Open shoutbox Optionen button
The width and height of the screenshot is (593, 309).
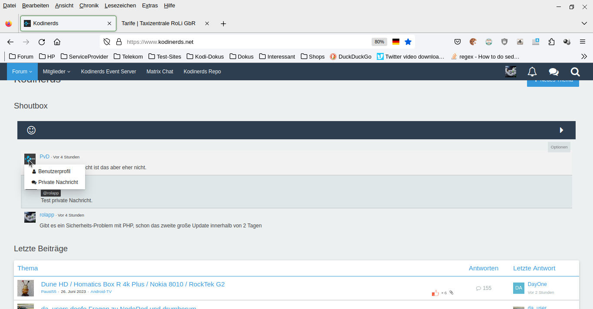pyautogui.click(x=559, y=147)
